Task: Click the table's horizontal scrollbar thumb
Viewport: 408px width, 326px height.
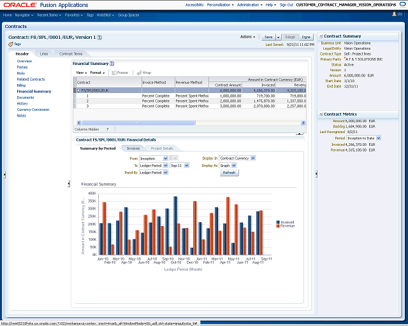Action: (x=138, y=123)
